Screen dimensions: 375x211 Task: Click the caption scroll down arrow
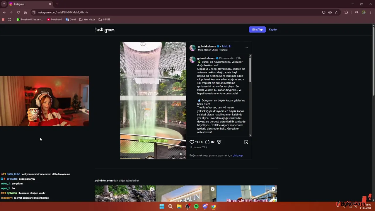click(250, 135)
